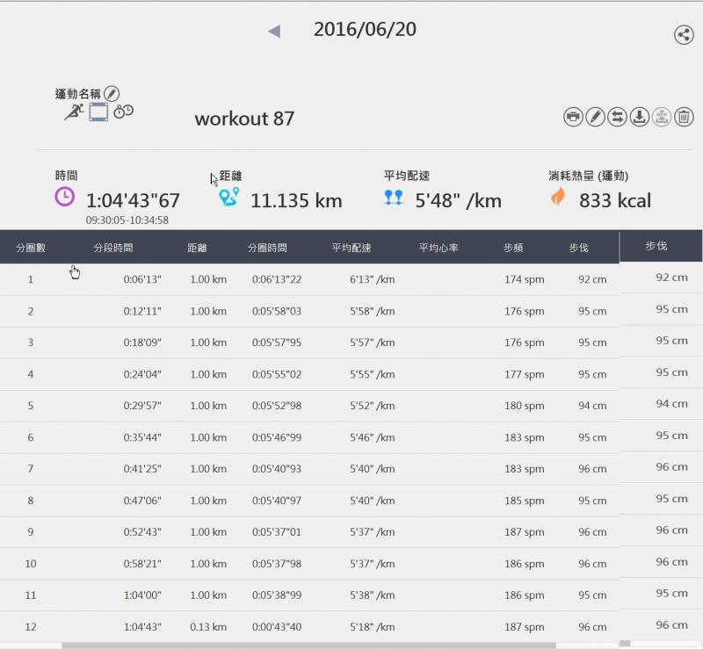Click split time 1:04'00"

[142, 595]
